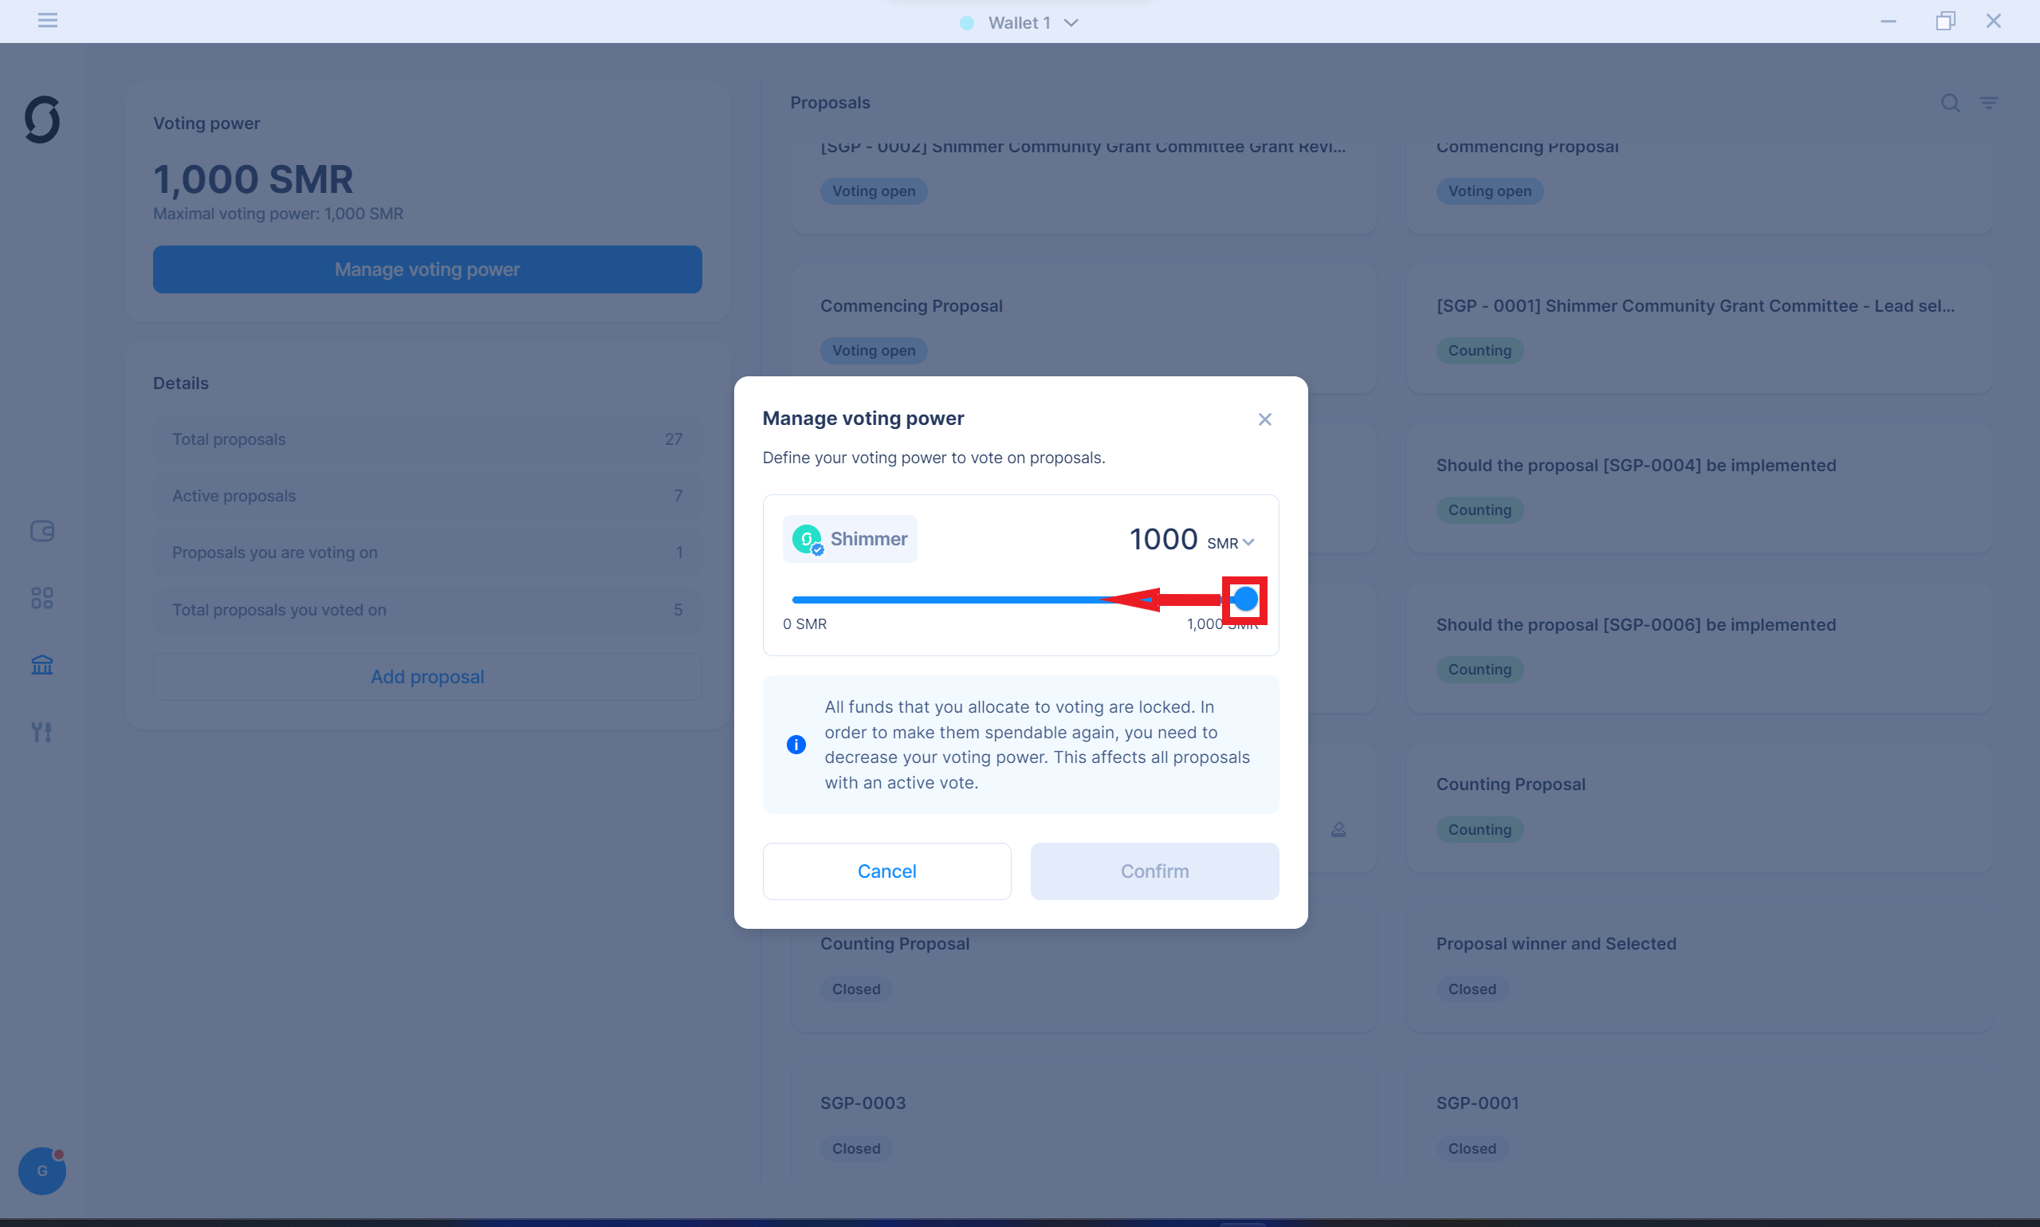Open the collectibles grid sidebar icon
Screen dimensions: 2040x1227
click(x=42, y=598)
